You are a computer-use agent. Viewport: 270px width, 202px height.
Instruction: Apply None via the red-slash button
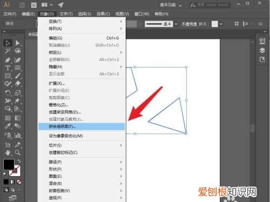pos(19,181)
